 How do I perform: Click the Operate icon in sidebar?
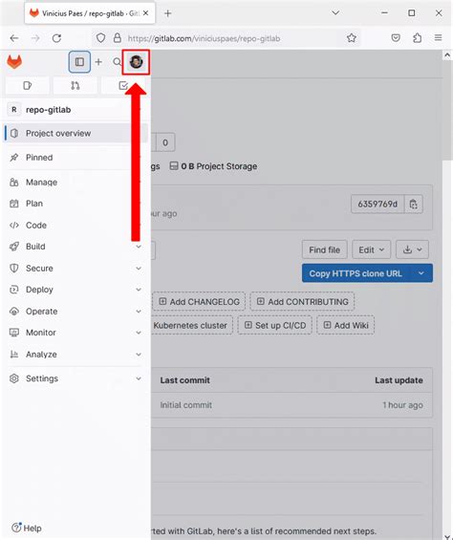tap(14, 312)
